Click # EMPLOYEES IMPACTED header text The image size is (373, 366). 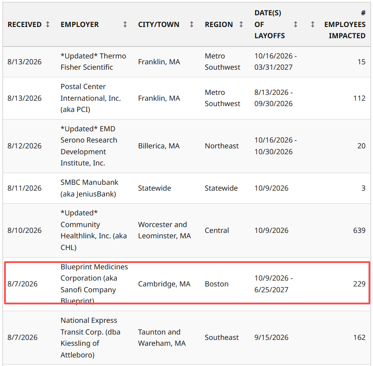pyautogui.click(x=345, y=24)
